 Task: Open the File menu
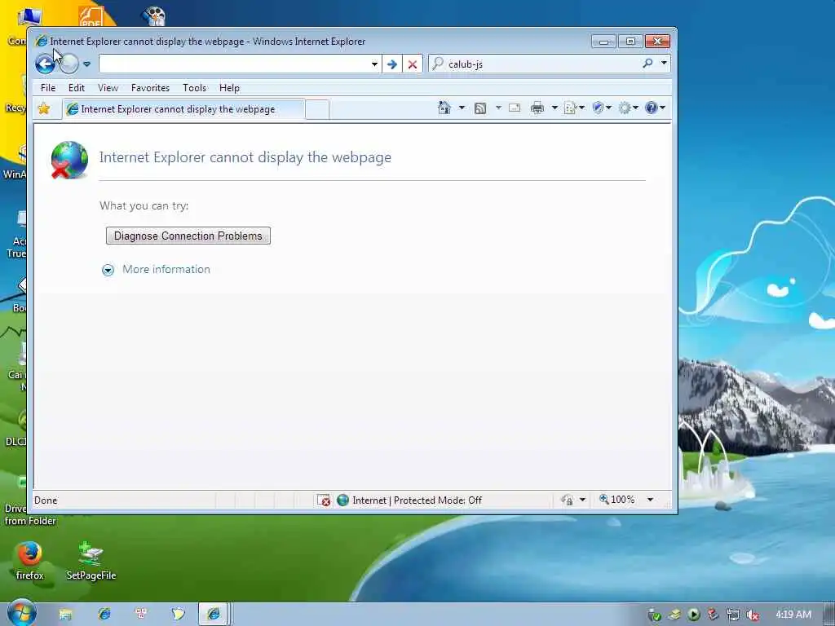click(48, 88)
